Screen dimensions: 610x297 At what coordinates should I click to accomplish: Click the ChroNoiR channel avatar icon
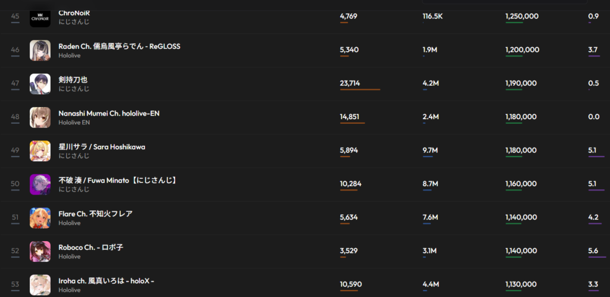click(40, 17)
